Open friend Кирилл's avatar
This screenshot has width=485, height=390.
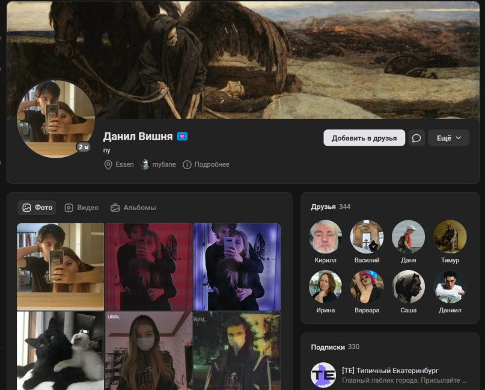click(325, 237)
